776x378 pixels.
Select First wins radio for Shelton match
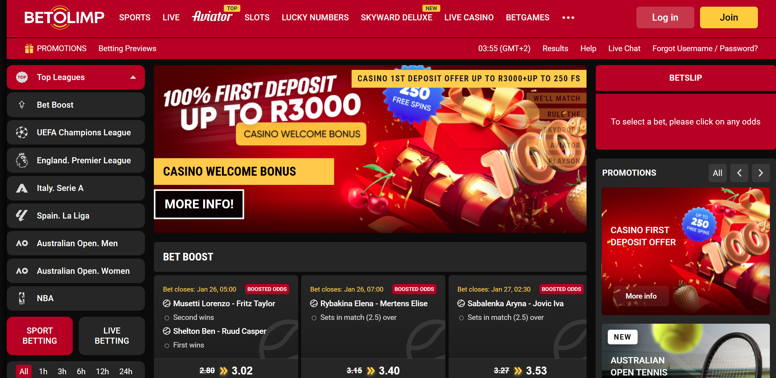(167, 346)
